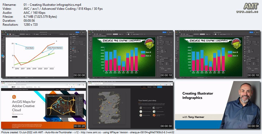Select the Type tool in the line chart thumbnail

point(2,42)
